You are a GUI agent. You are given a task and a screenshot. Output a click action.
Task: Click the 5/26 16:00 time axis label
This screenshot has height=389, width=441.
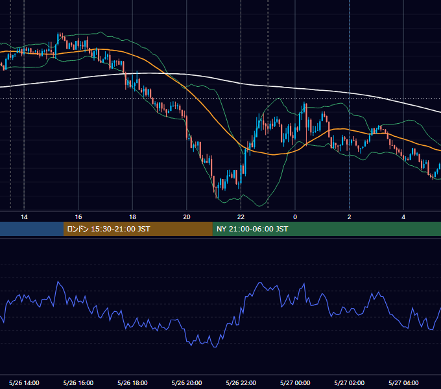(78, 383)
